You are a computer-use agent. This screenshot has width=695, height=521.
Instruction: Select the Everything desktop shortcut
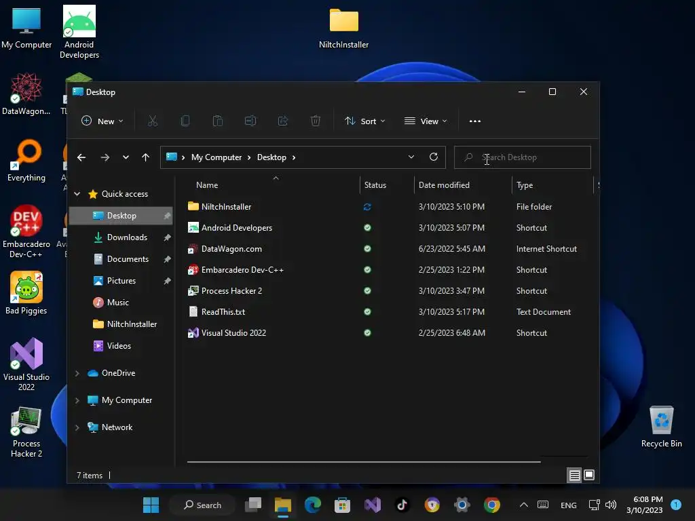[x=26, y=160]
